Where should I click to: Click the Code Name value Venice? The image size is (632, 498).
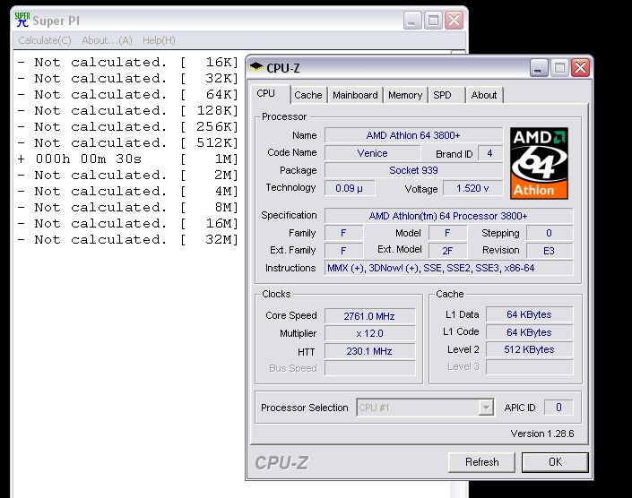point(372,153)
